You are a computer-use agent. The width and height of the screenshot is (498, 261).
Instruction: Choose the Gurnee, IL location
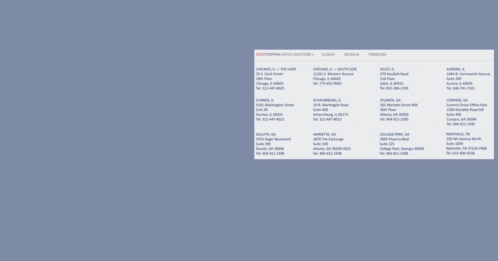click(x=265, y=100)
